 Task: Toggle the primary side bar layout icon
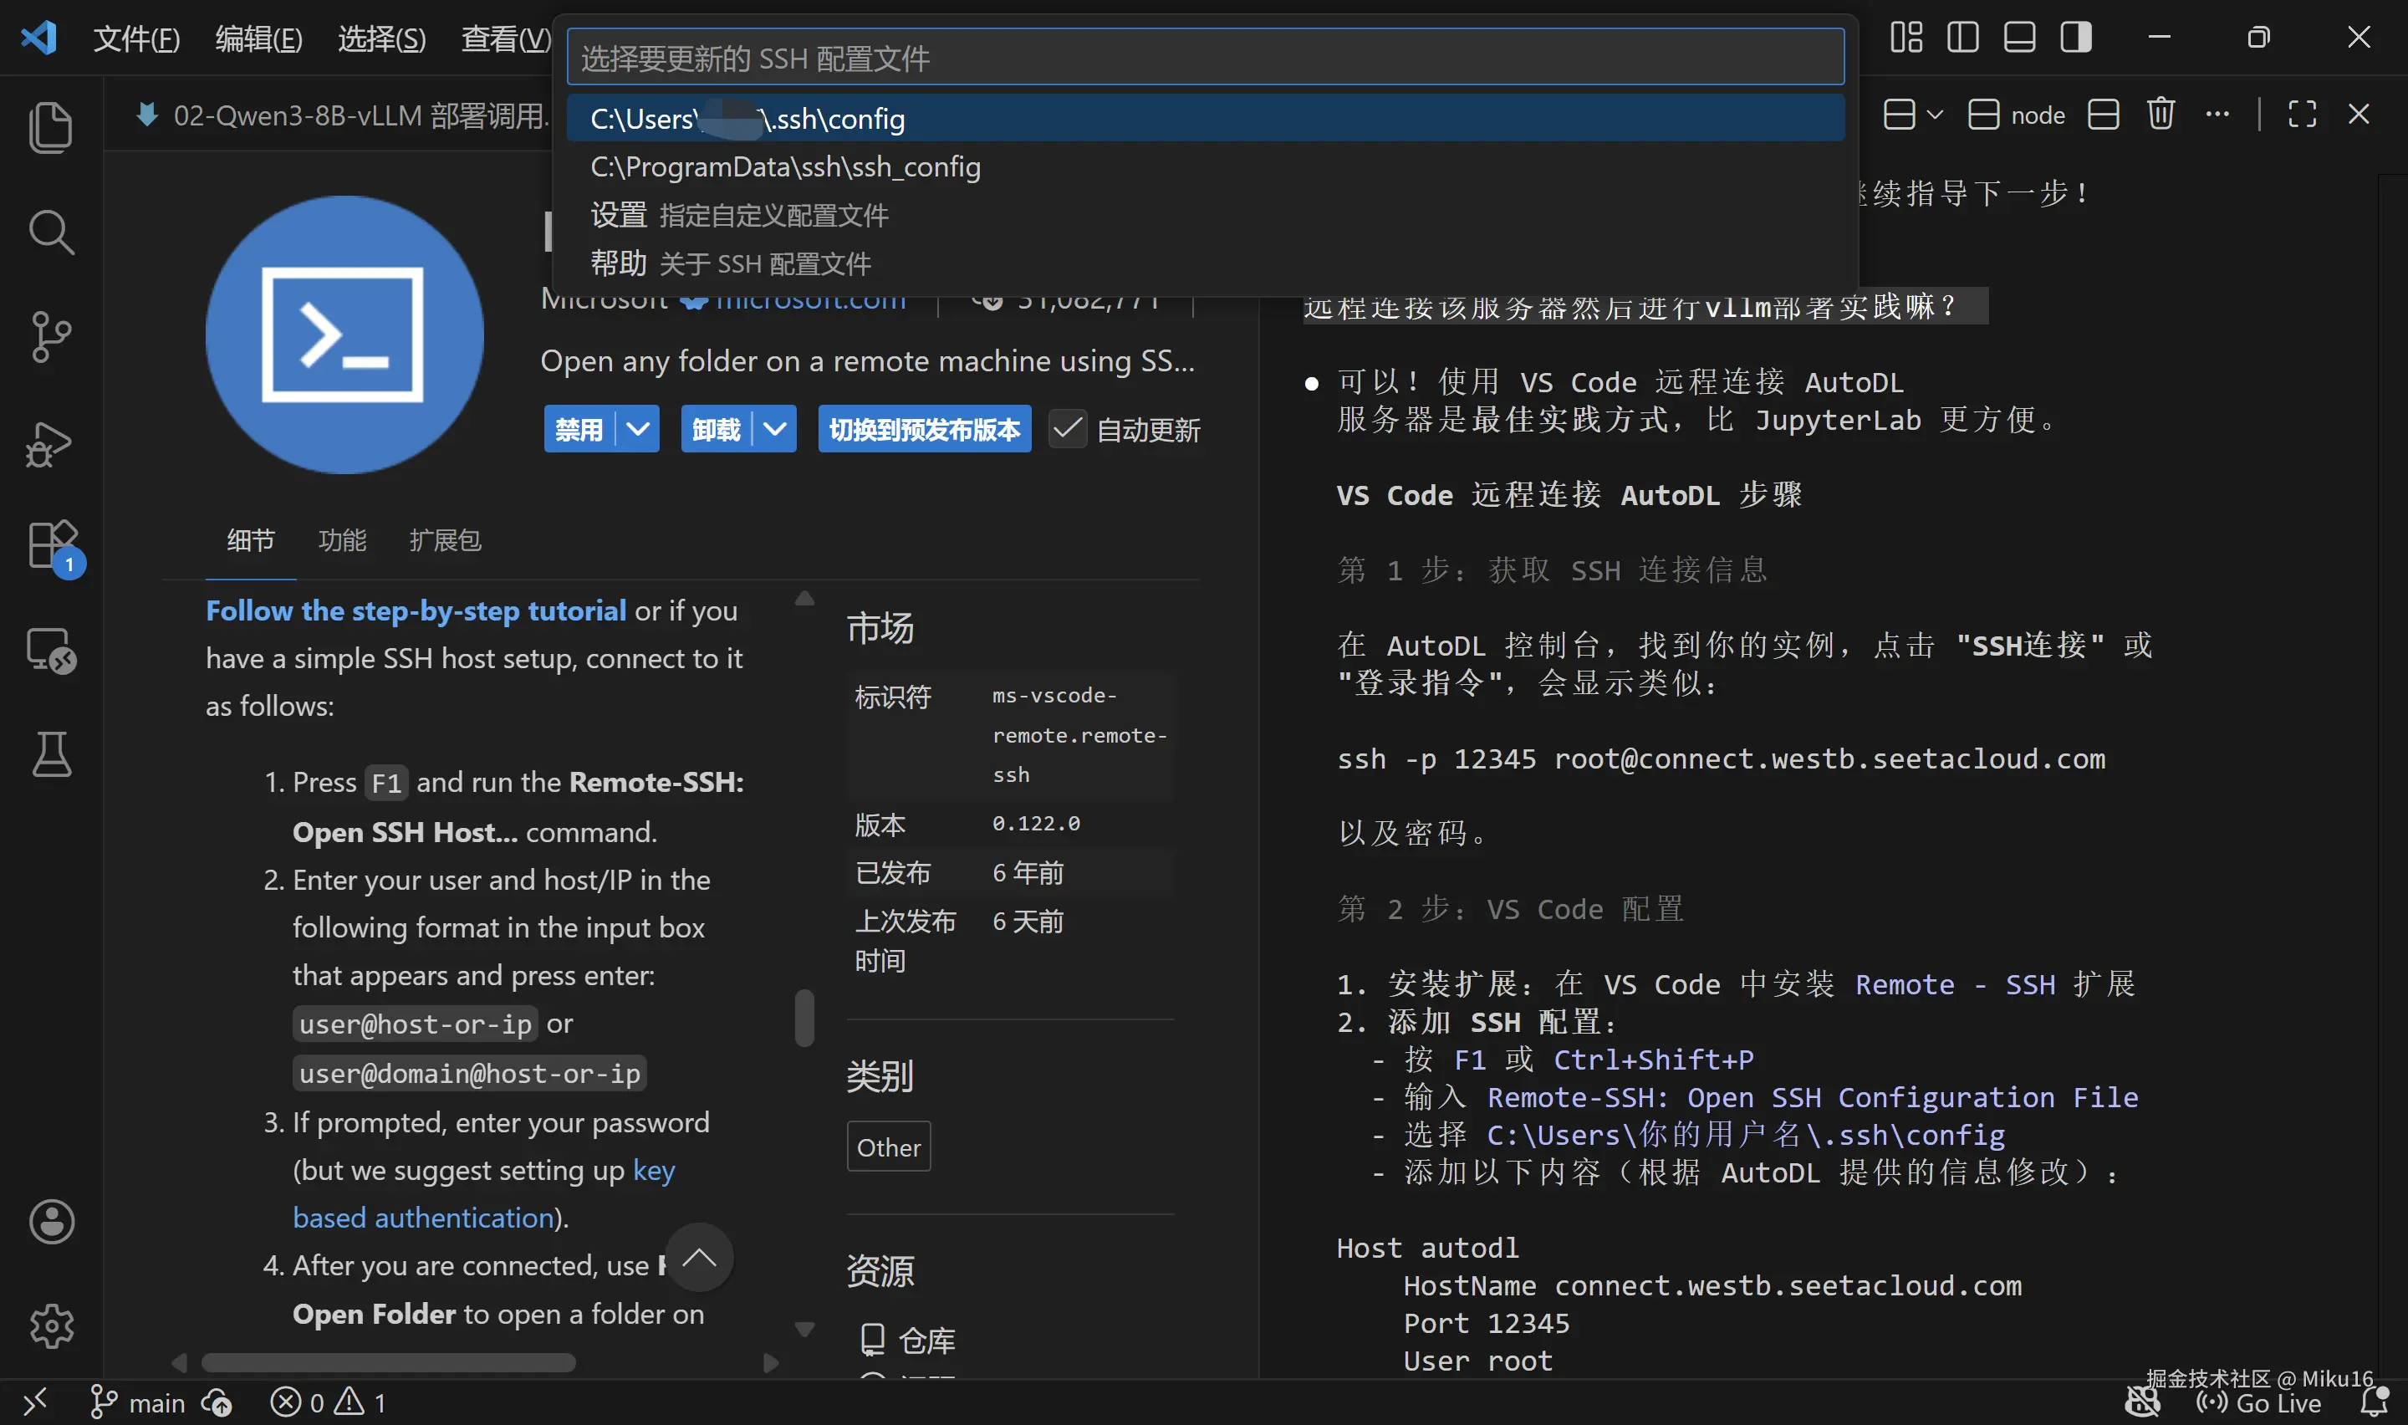[x=1962, y=38]
